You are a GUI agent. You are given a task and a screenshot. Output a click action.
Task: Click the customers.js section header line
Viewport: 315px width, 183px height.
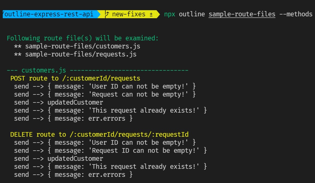point(97,70)
